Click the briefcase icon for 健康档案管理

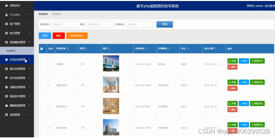pos(6,106)
